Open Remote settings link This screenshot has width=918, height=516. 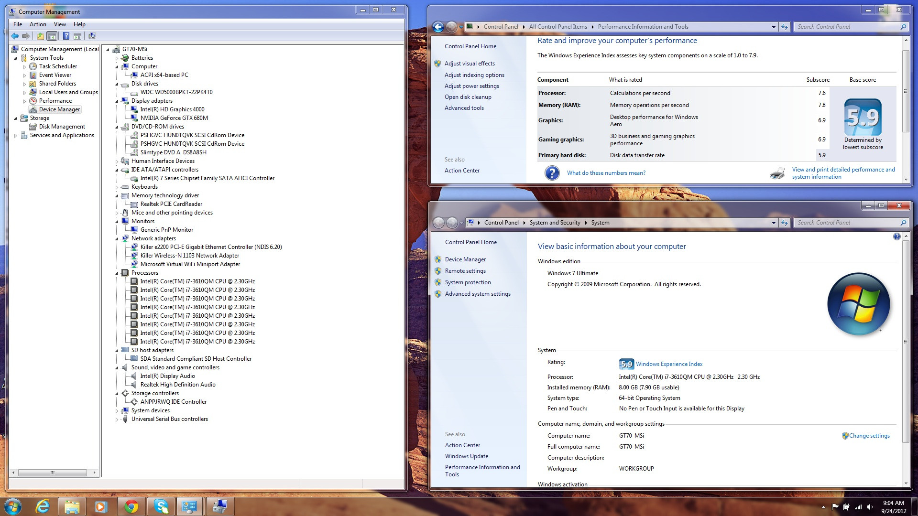(465, 271)
